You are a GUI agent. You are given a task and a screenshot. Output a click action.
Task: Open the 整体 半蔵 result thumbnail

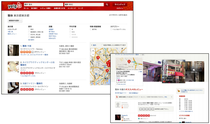tap(13, 50)
